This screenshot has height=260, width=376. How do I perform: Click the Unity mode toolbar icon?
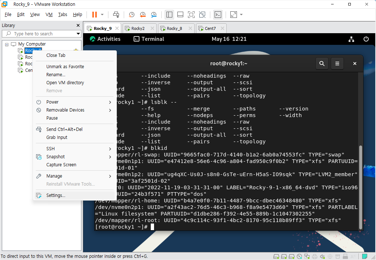pyautogui.click(x=202, y=15)
